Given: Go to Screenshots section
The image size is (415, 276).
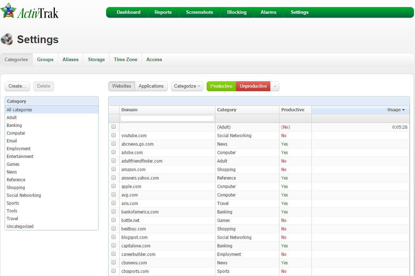Looking at the screenshot, I should tap(199, 12).
